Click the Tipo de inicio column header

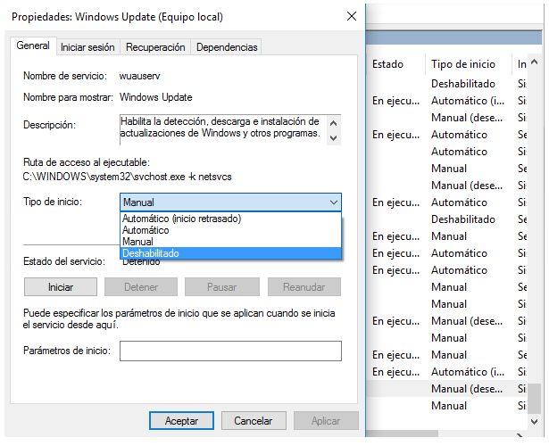click(462, 64)
